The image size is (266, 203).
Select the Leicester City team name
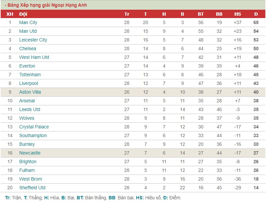33,40
